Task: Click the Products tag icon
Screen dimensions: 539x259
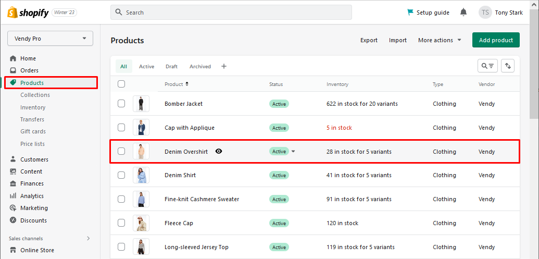Action: point(13,83)
